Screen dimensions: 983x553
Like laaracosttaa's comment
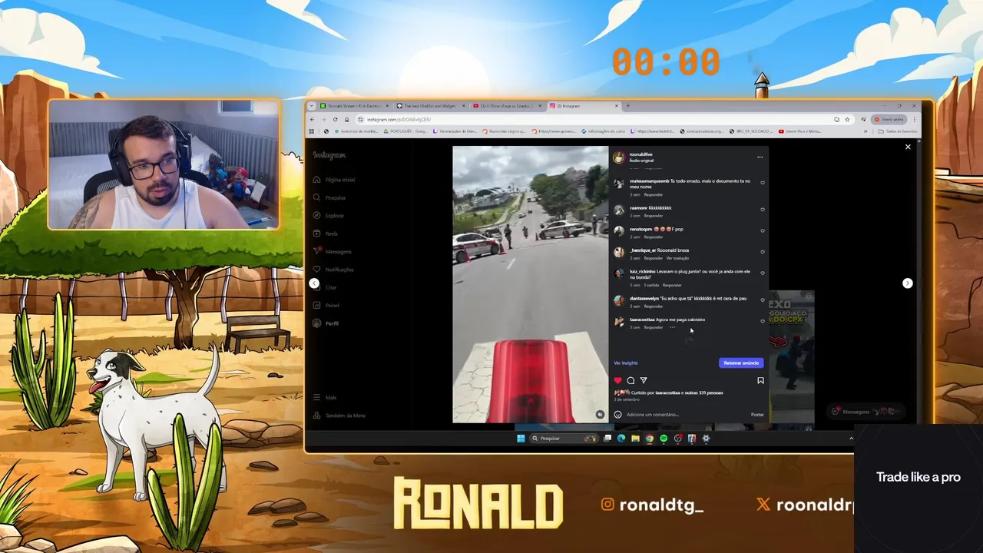click(762, 321)
